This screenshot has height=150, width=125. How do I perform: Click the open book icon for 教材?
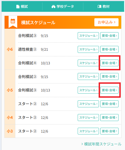point(99,7)
